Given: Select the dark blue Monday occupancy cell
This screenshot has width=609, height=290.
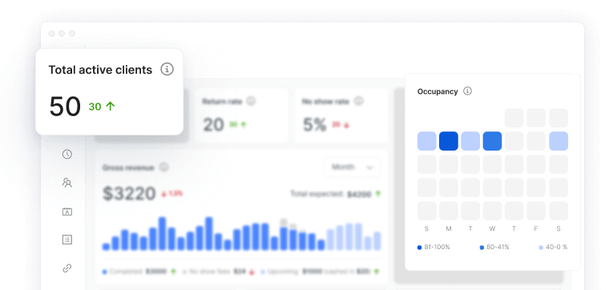Looking at the screenshot, I should [x=449, y=141].
